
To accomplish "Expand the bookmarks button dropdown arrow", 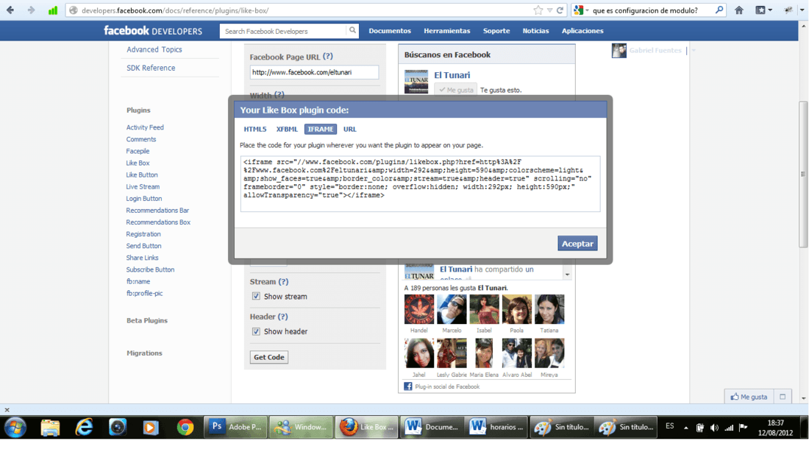I will point(770,10).
